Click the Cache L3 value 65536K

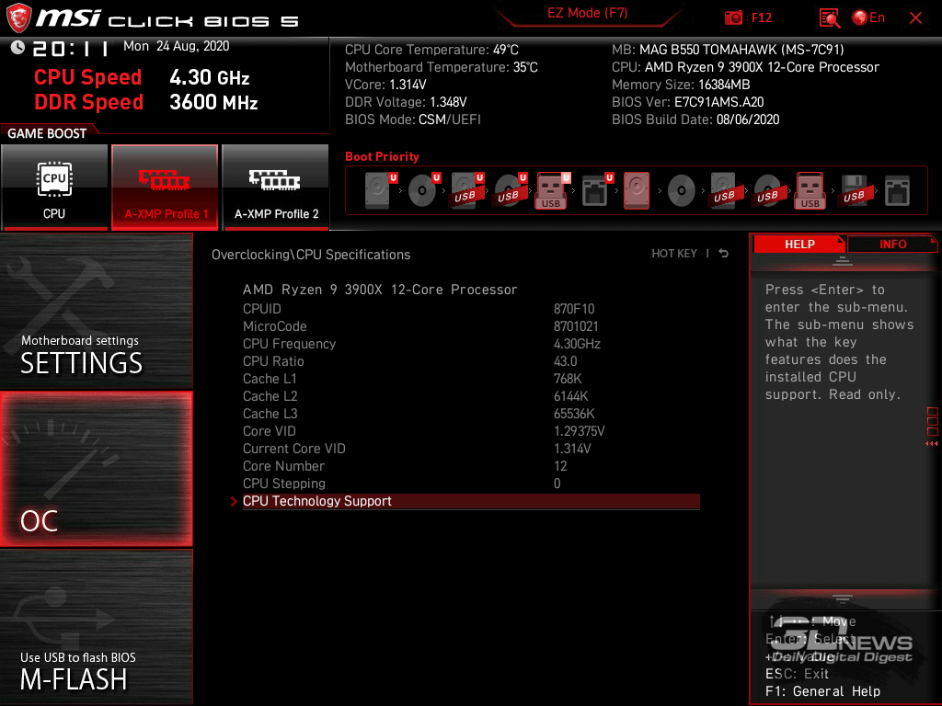pyautogui.click(x=574, y=413)
